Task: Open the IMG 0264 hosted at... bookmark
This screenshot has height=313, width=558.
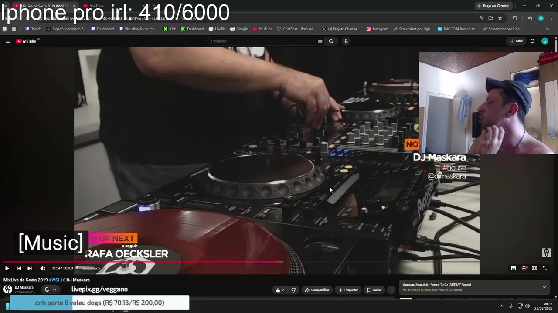Action: click(457, 29)
